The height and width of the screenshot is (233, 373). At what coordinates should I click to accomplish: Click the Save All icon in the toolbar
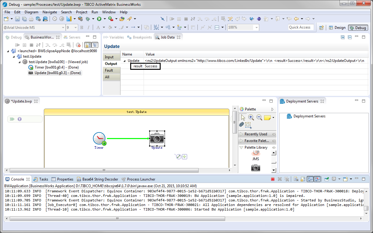pyautogui.click(x=24, y=19)
